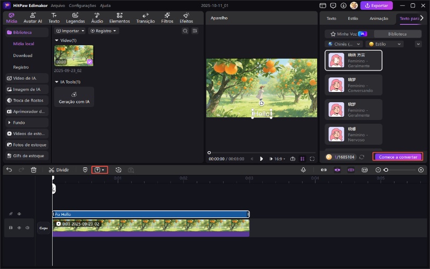Open the Configurações menu
This screenshot has width=430, height=269.
[82, 5]
